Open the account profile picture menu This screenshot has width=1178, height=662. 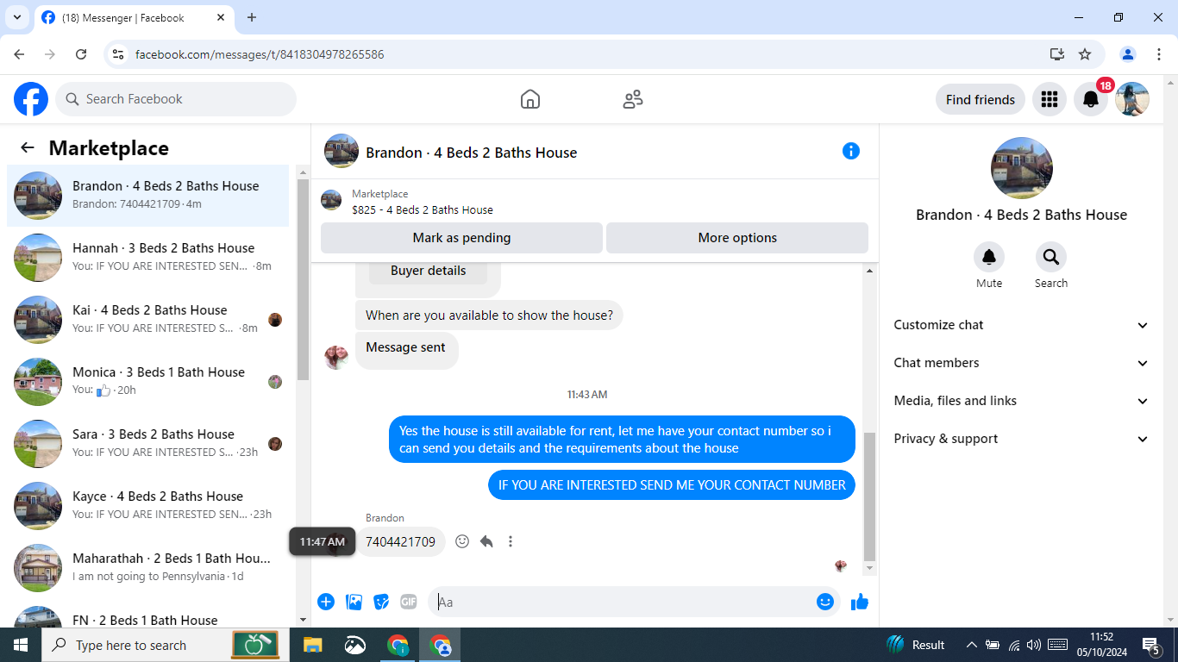click(1132, 99)
